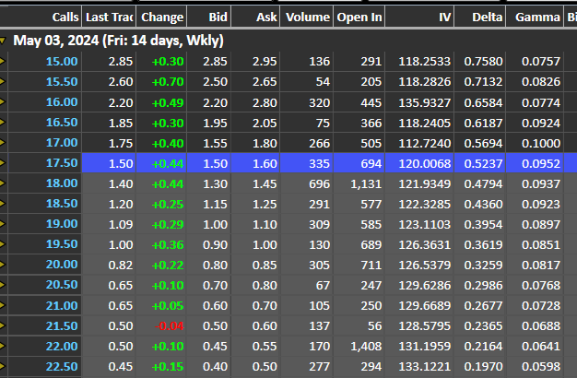Click volume 75 on 16.50 strike
Screen dimensions: 577x378
tap(323, 123)
